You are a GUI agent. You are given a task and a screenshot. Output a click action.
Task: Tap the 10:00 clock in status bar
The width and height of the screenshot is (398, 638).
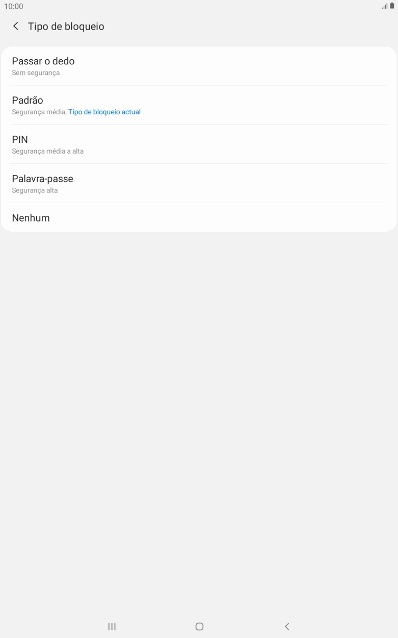pos(14,6)
